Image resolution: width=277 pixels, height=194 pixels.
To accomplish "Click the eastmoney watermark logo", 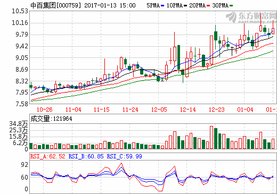I will 251,18.
